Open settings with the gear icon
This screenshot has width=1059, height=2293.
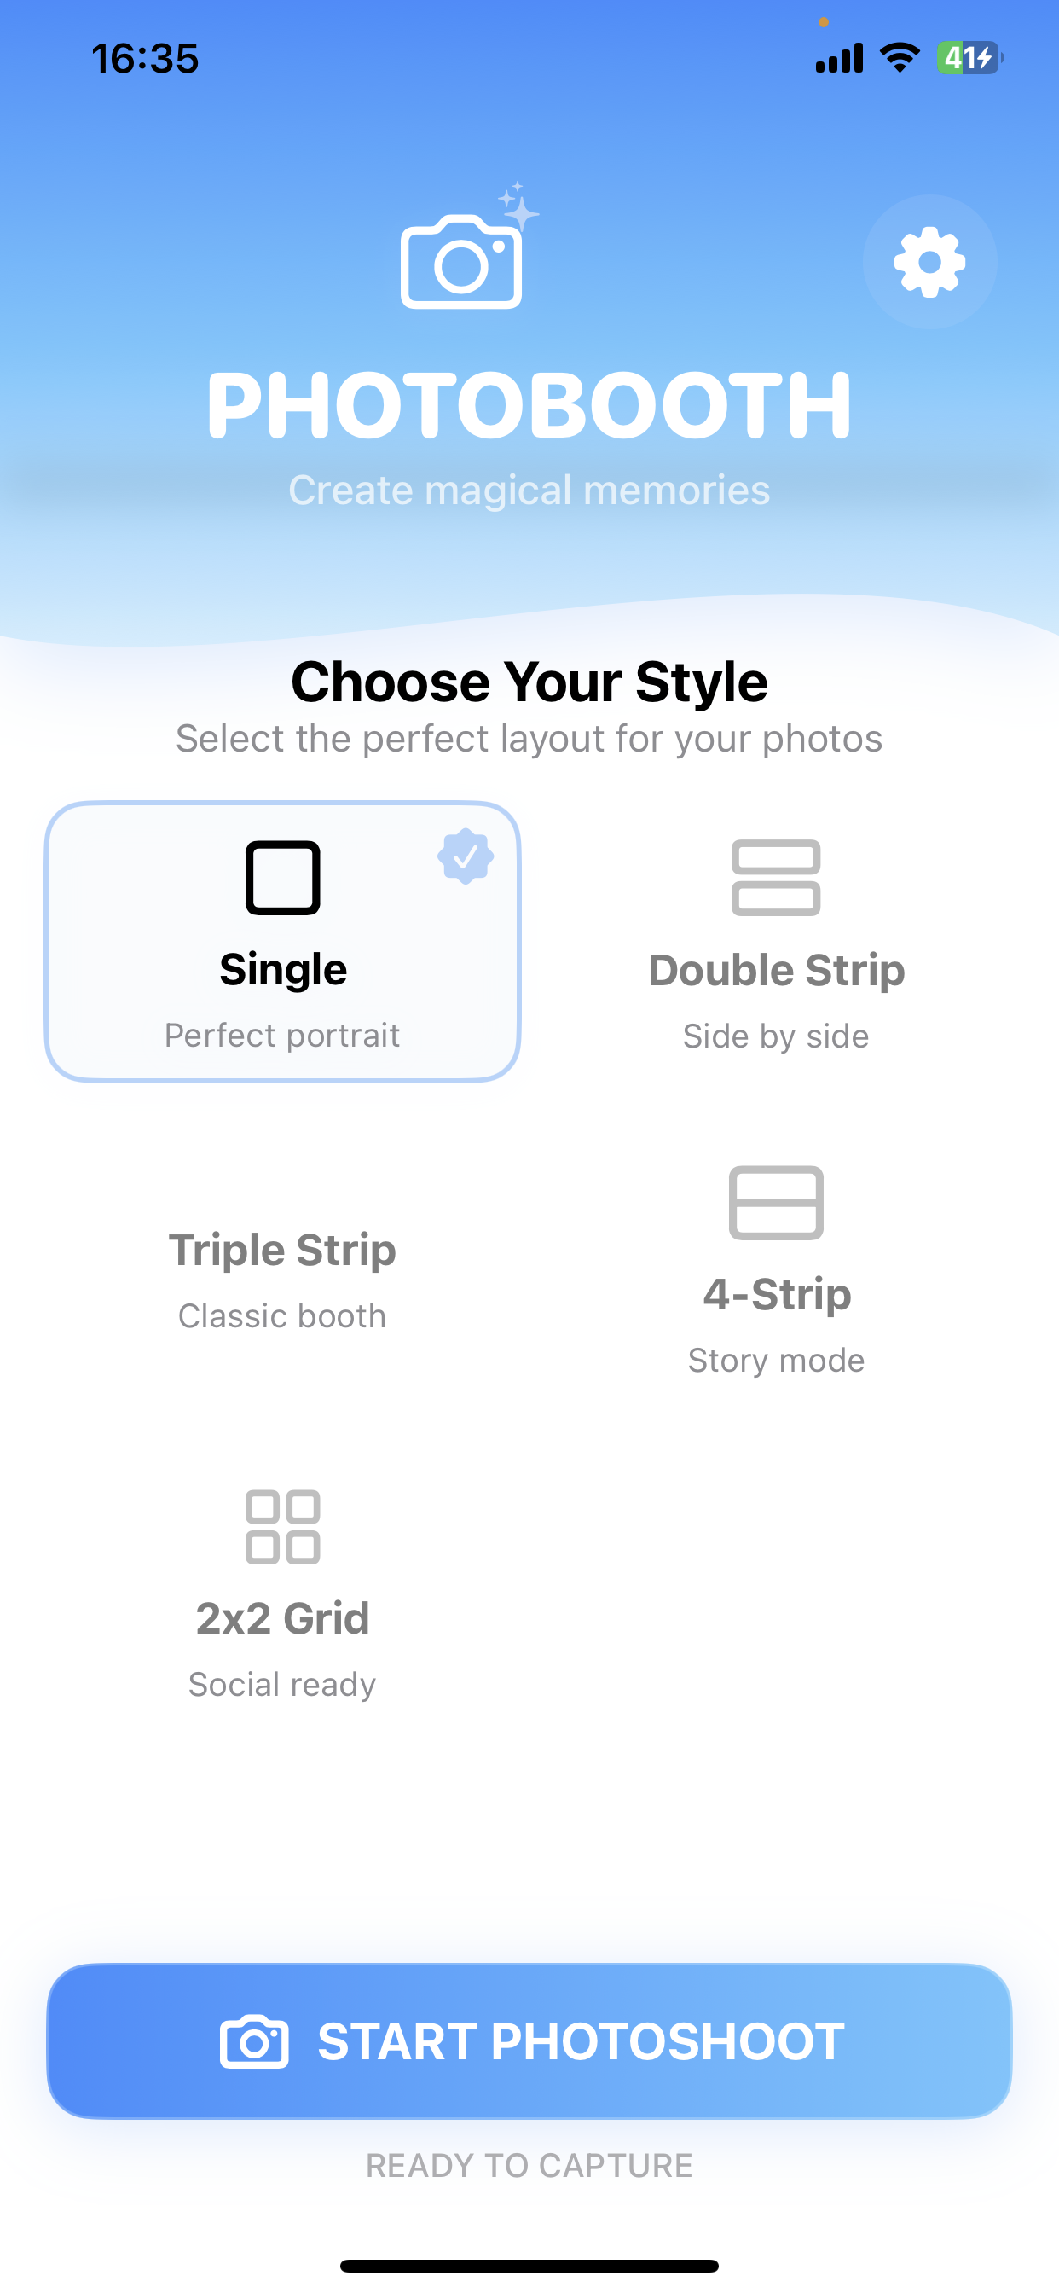(929, 262)
